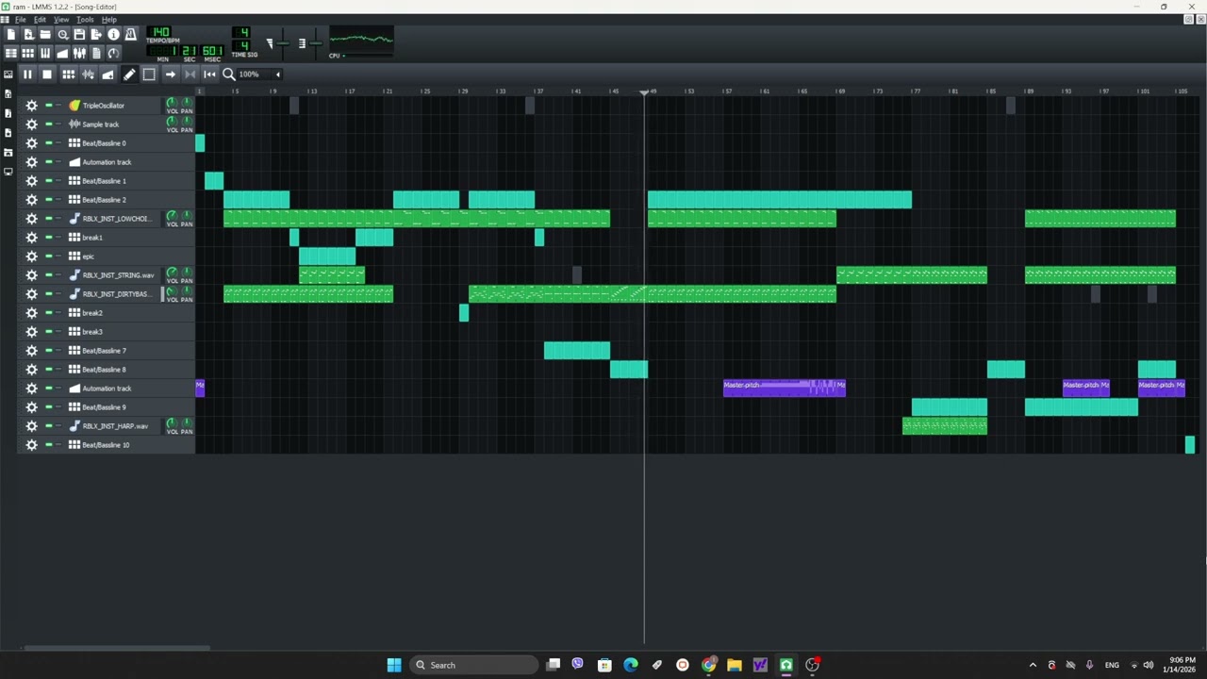This screenshot has height=679, width=1207.
Task: Open the Tools menu
Action: 85,19
